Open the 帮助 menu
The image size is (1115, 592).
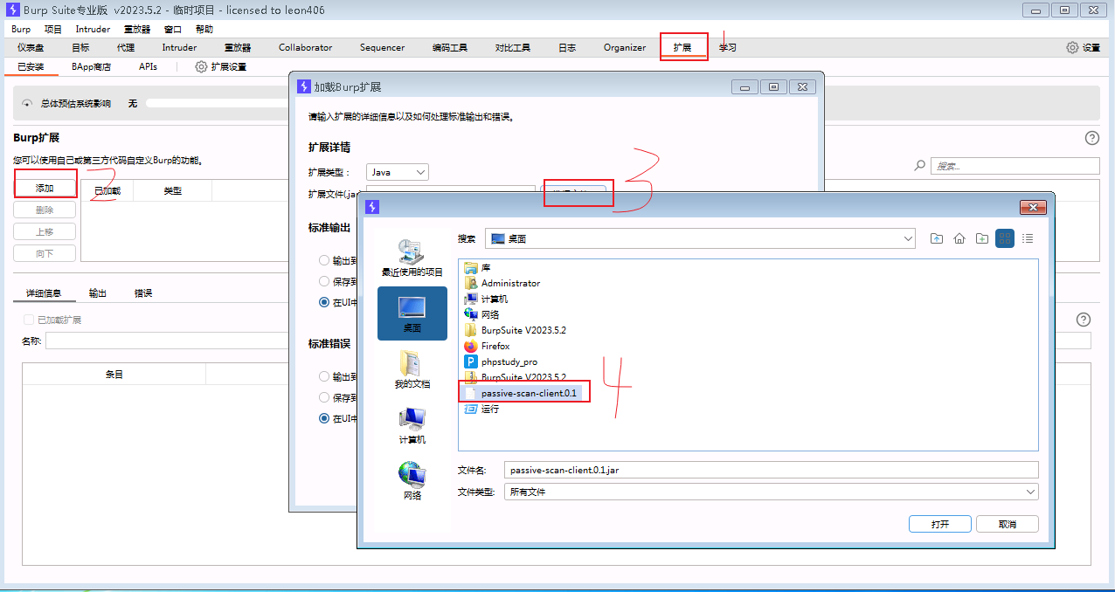point(204,29)
